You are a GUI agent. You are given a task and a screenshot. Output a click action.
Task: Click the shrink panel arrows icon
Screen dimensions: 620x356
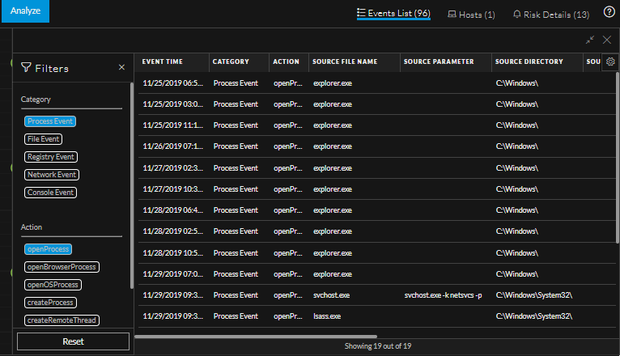pyautogui.click(x=590, y=40)
